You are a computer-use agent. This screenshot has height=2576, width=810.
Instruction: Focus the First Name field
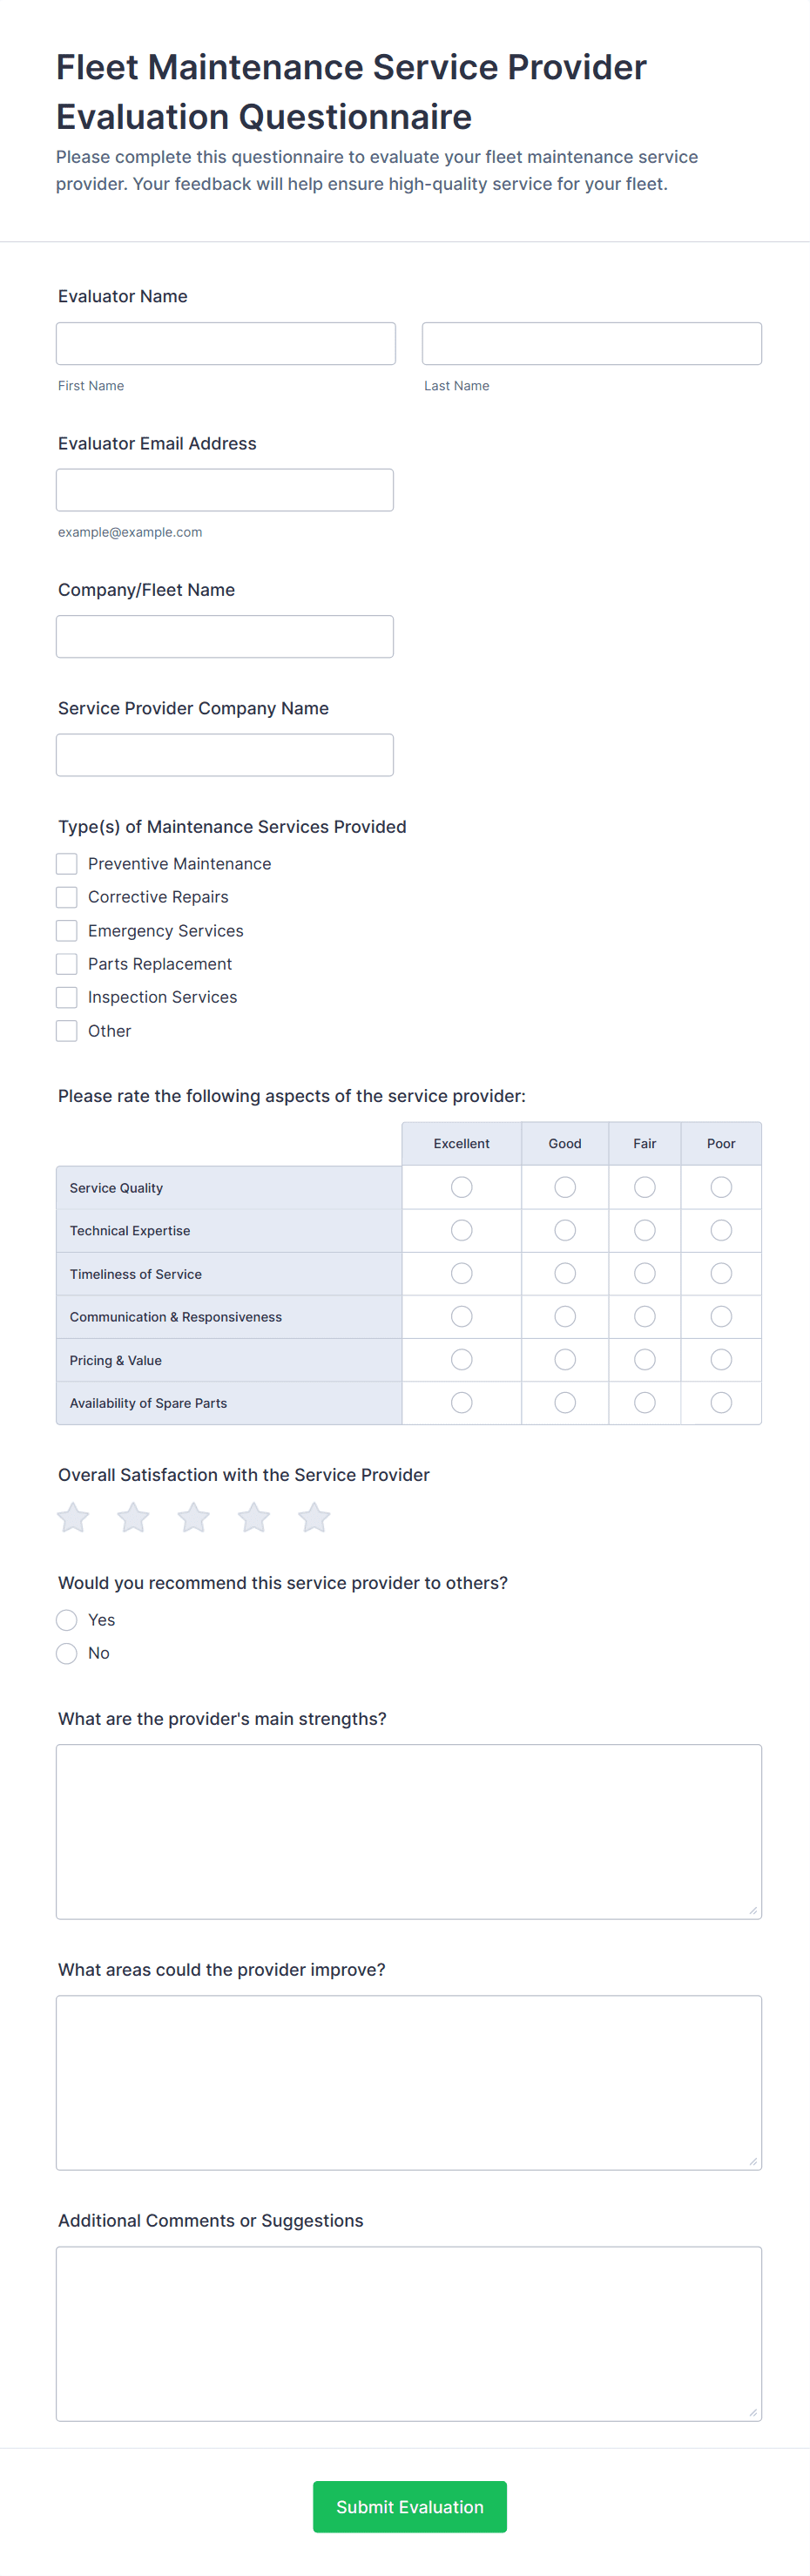point(226,343)
